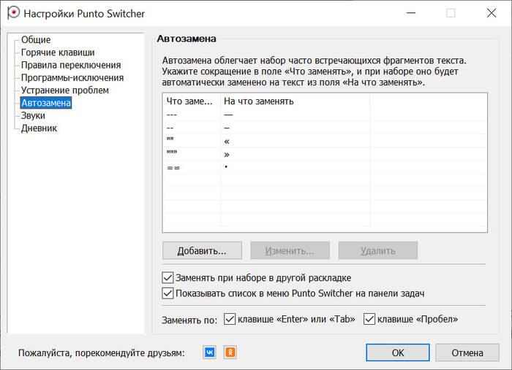
Task: Toggle «Заменять при наборе в другой раскладке»
Action: 167,278
